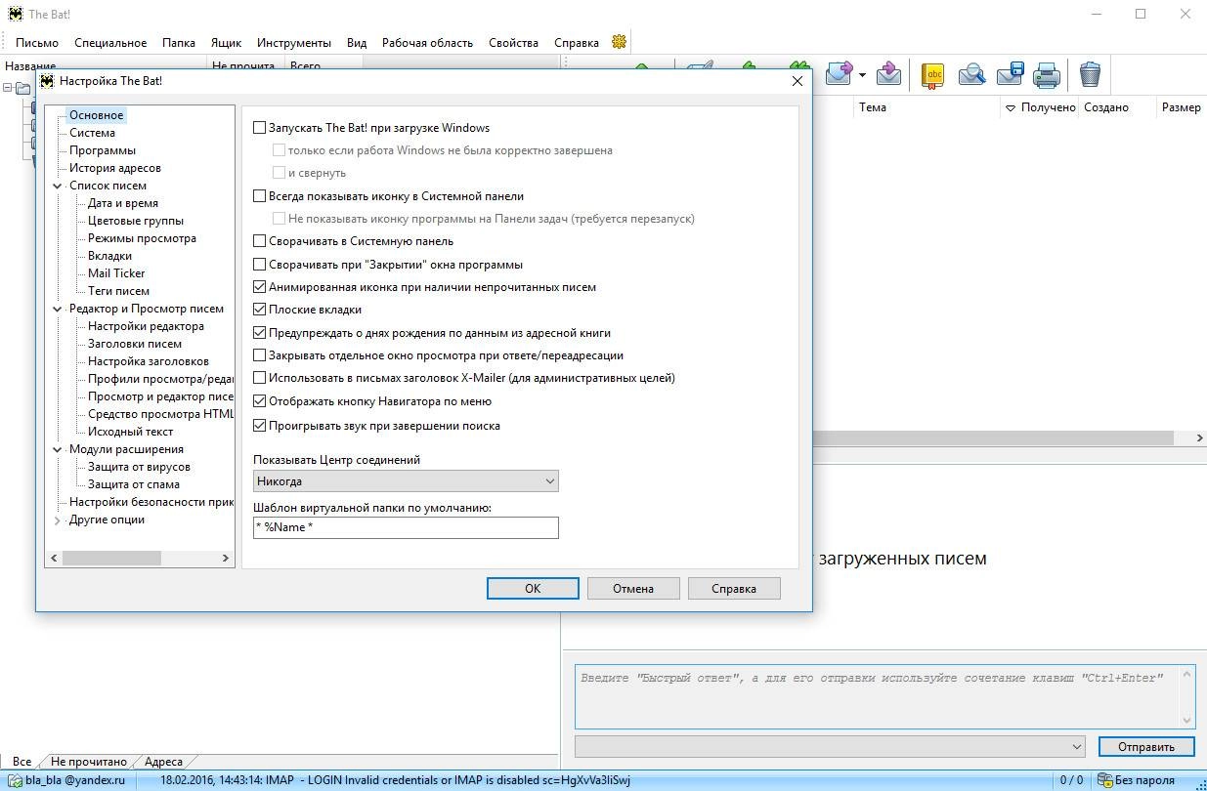This screenshot has height=791, width=1207.
Task: Check Сворачивать в Системную панель
Action: click(260, 241)
